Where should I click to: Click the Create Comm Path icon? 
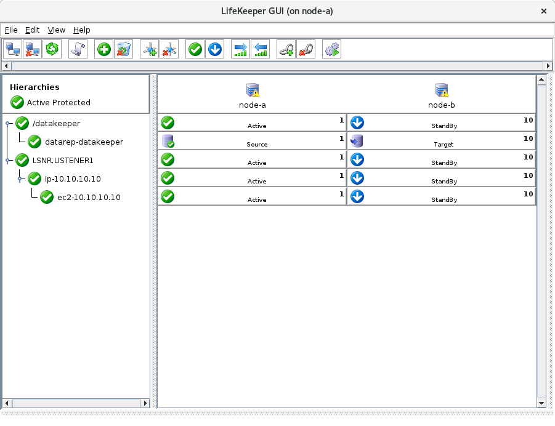point(149,49)
